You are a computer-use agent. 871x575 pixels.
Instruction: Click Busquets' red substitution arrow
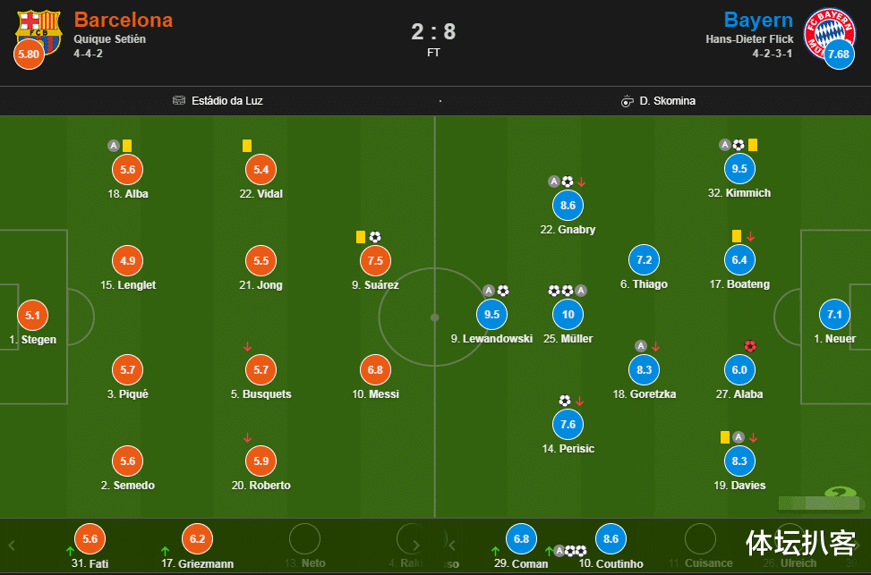point(247,347)
